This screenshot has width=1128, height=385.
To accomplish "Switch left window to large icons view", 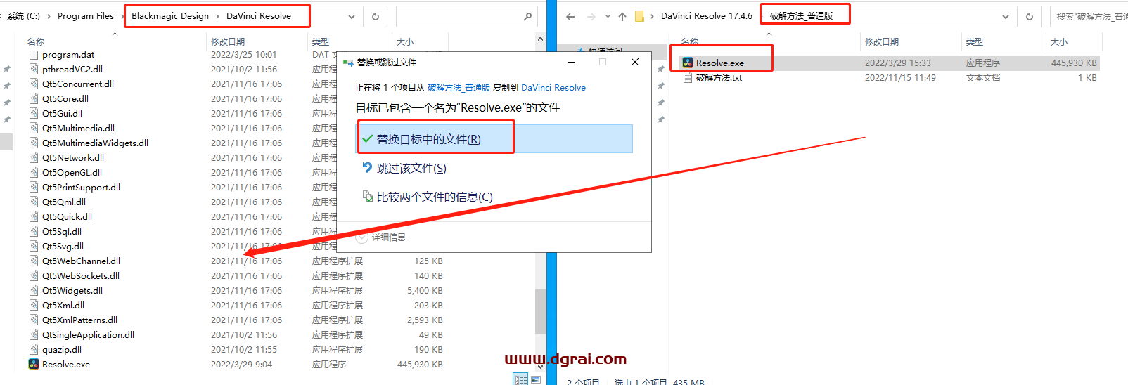I will [x=536, y=379].
